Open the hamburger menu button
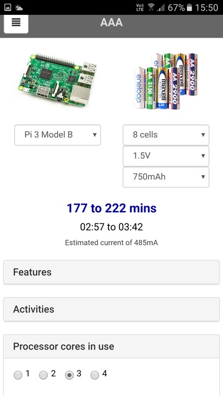 coord(16,23)
